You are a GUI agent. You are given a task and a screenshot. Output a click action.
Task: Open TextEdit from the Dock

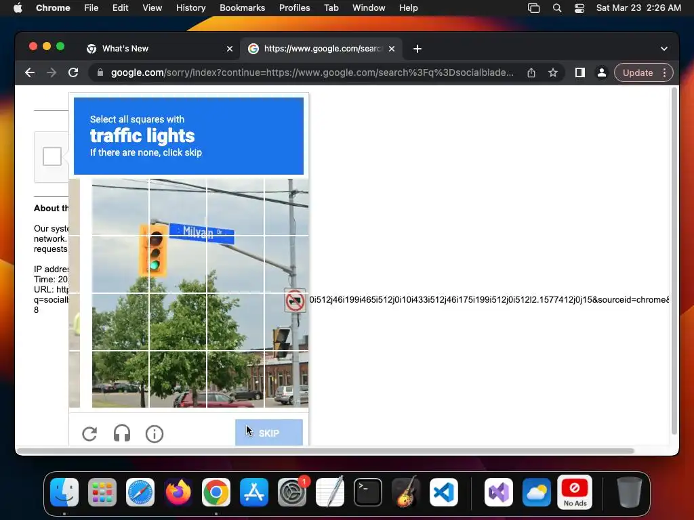330,492
